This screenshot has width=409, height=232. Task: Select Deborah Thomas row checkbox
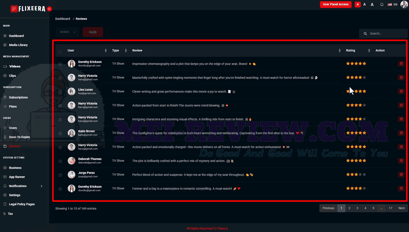click(60, 161)
